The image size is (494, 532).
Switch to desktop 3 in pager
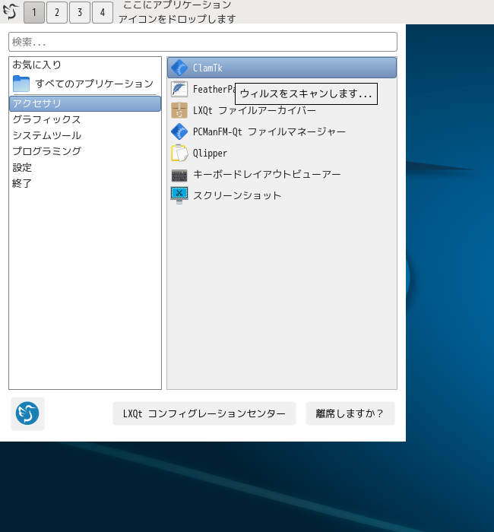80,13
